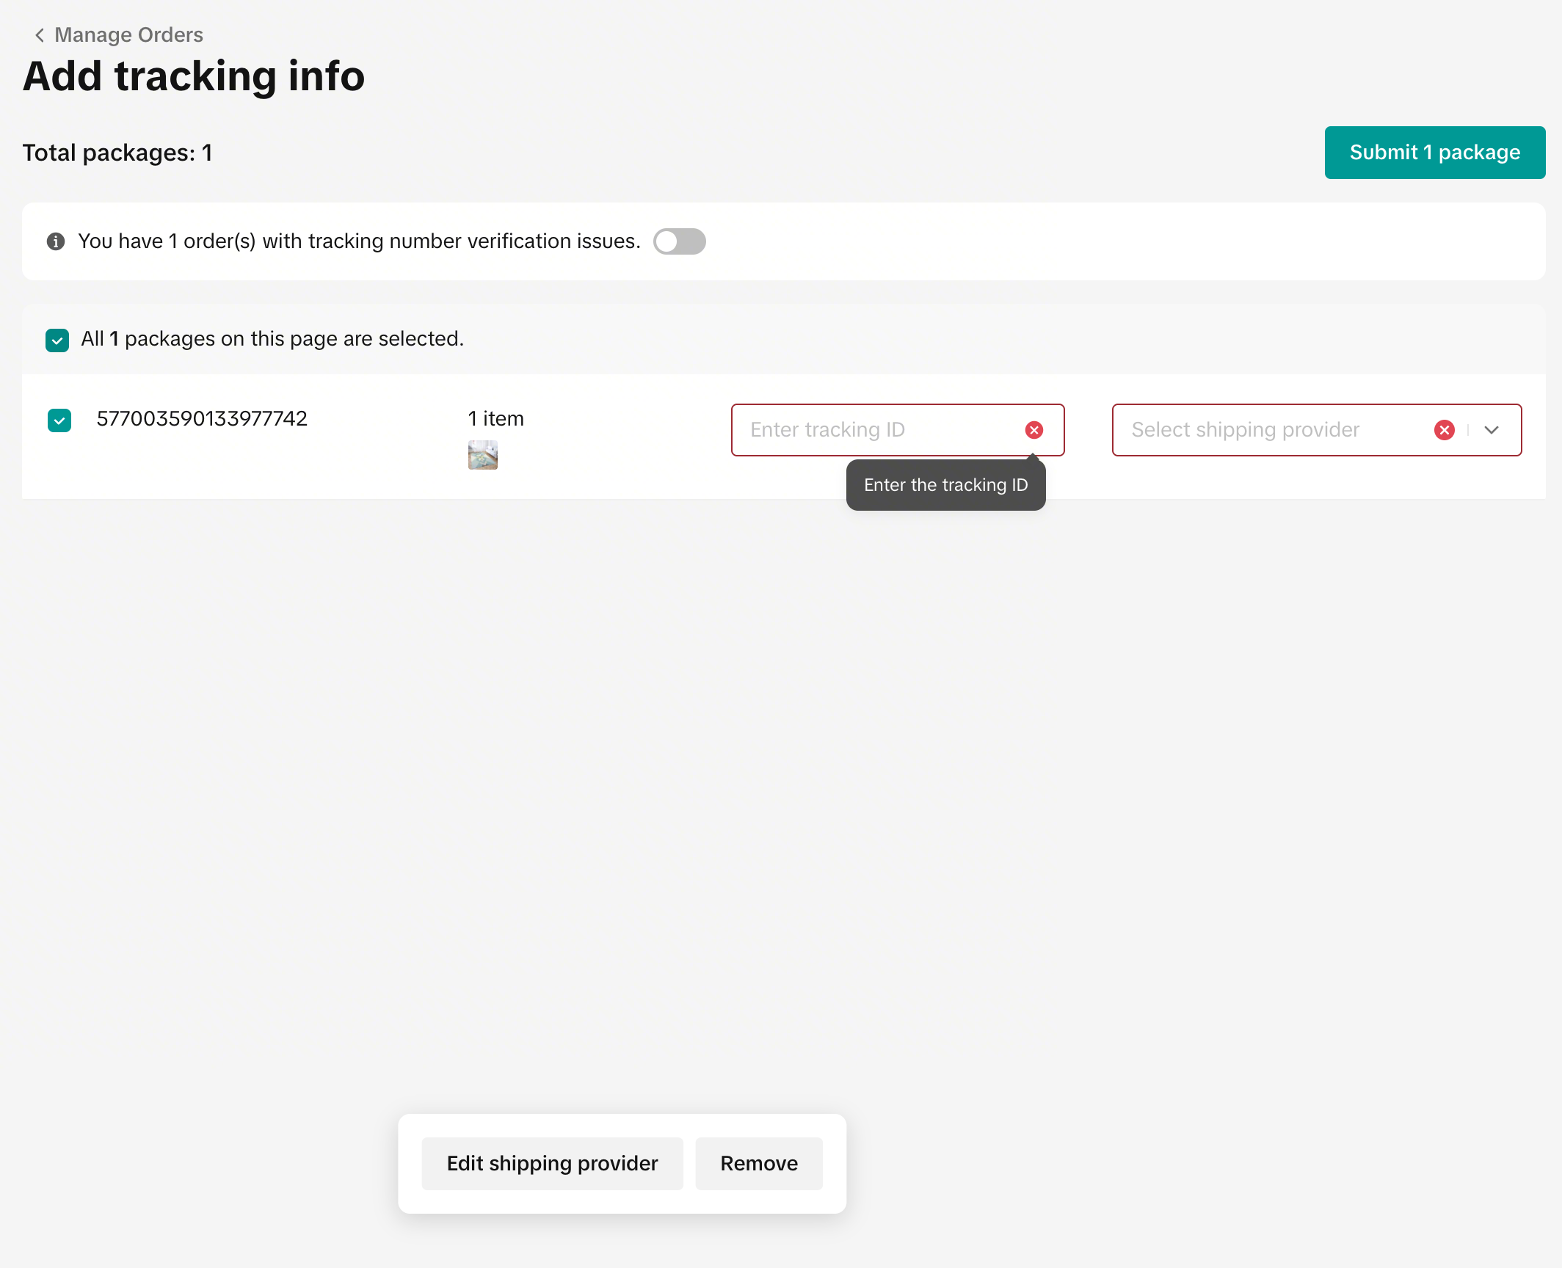Click the Enter the tracking ID tooltip
The width and height of the screenshot is (1562, 1268).
[x=945, y=485]
